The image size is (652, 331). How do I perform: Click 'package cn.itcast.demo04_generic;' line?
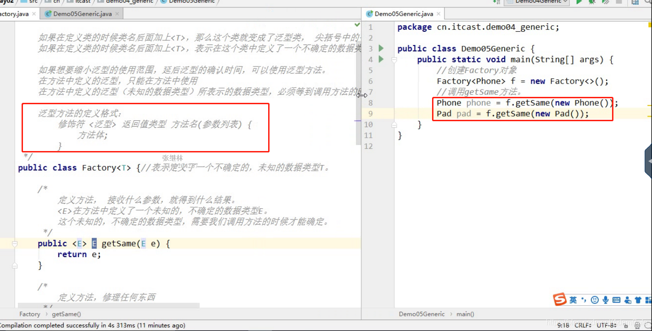pos(478,27)
